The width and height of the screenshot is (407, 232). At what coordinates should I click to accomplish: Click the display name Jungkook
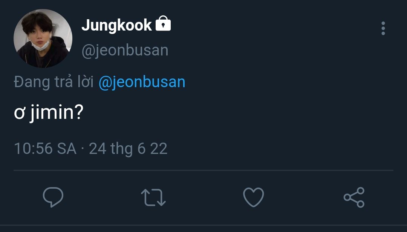tap(116, 25)
